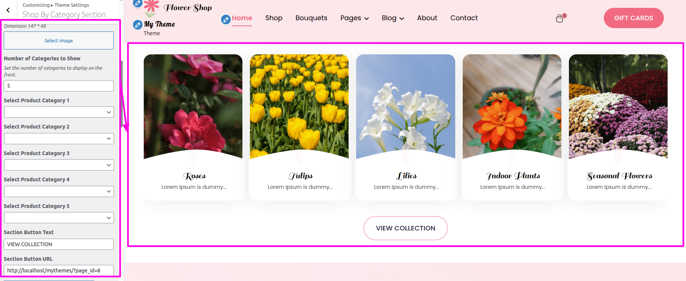Click edit pencil icon beside Home menu
The width and height of the screenshot is (686, 281).
(x=226, y=19)
